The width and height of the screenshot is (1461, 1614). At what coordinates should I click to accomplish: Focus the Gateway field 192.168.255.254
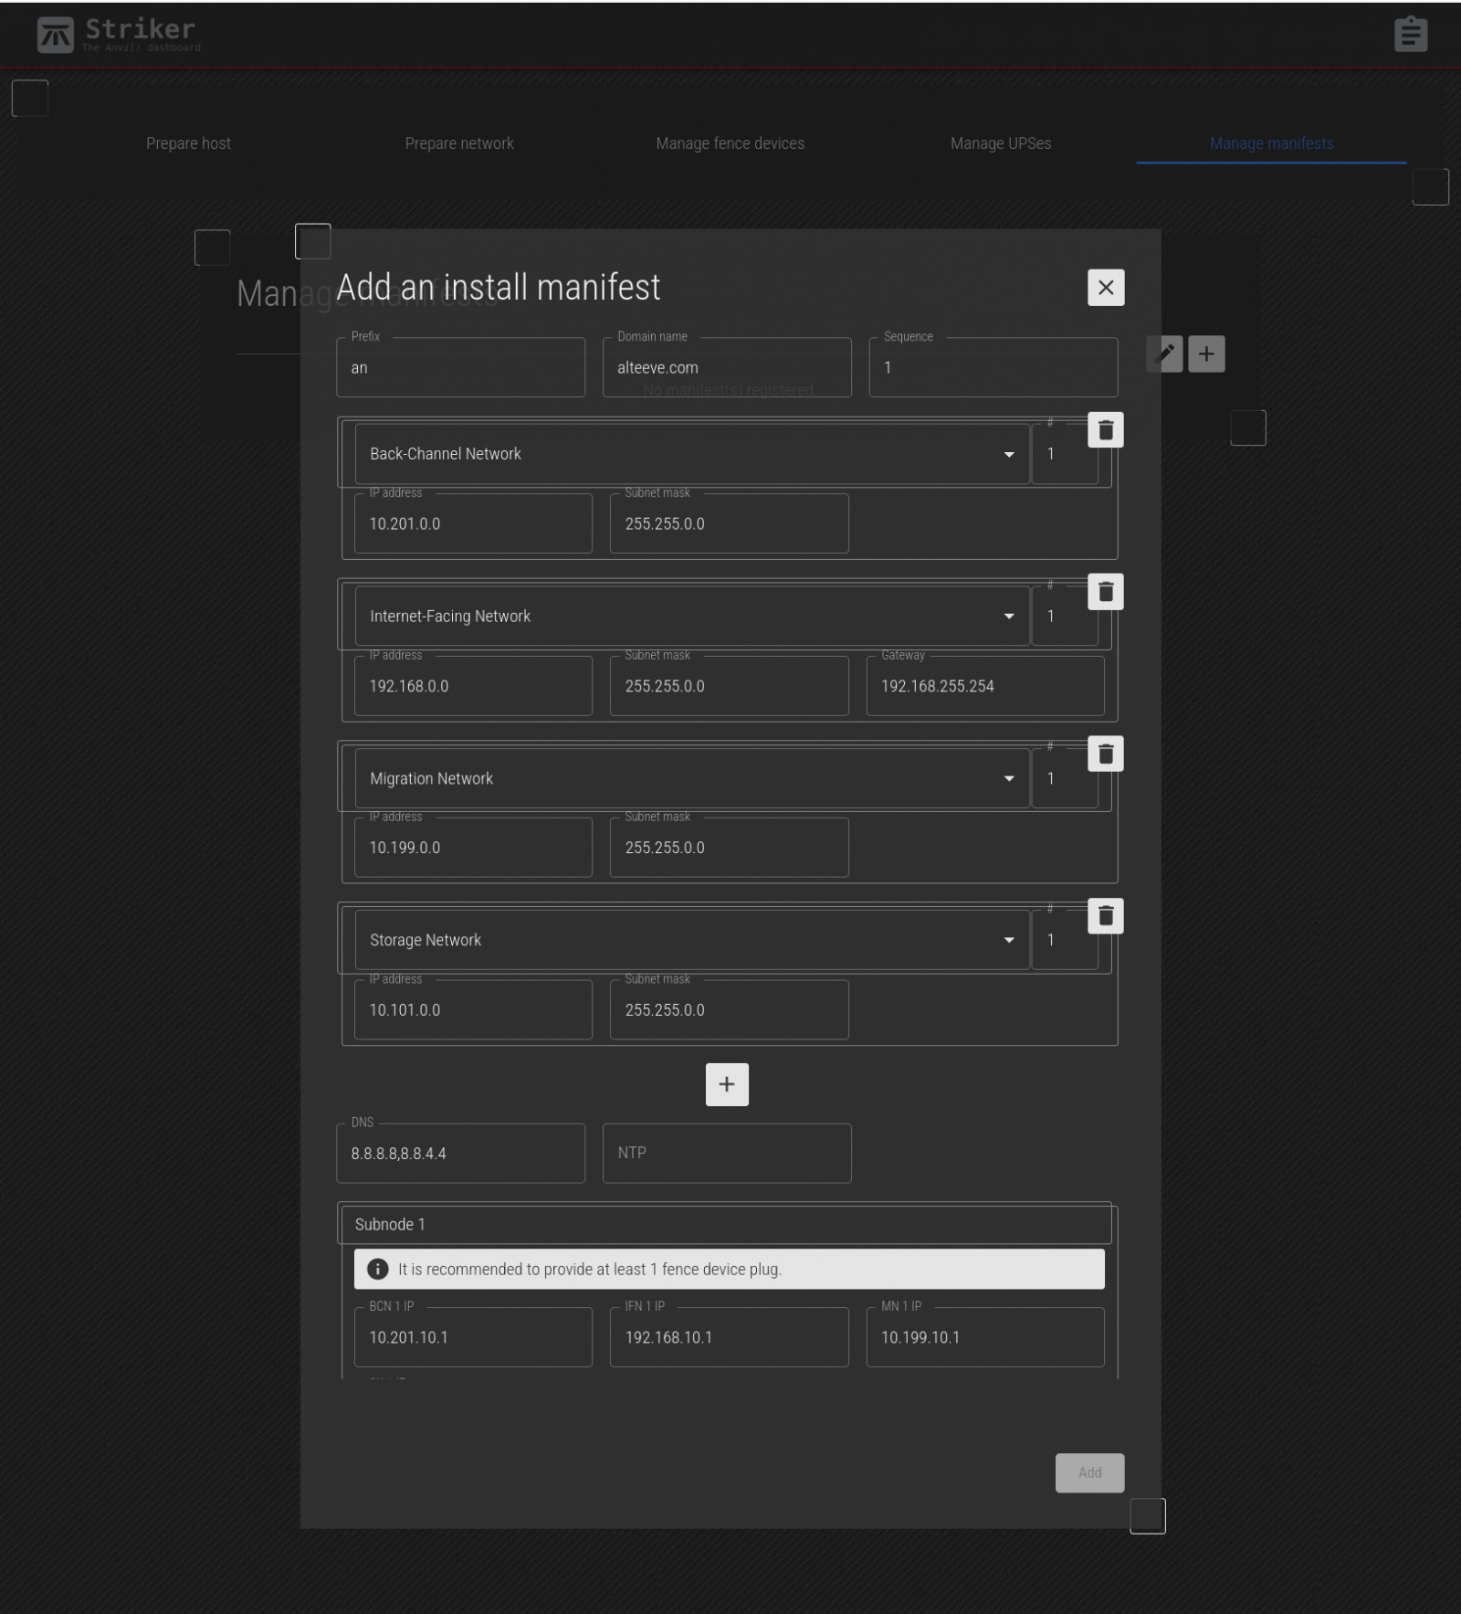pyautogui.click(x=984, y=687)
